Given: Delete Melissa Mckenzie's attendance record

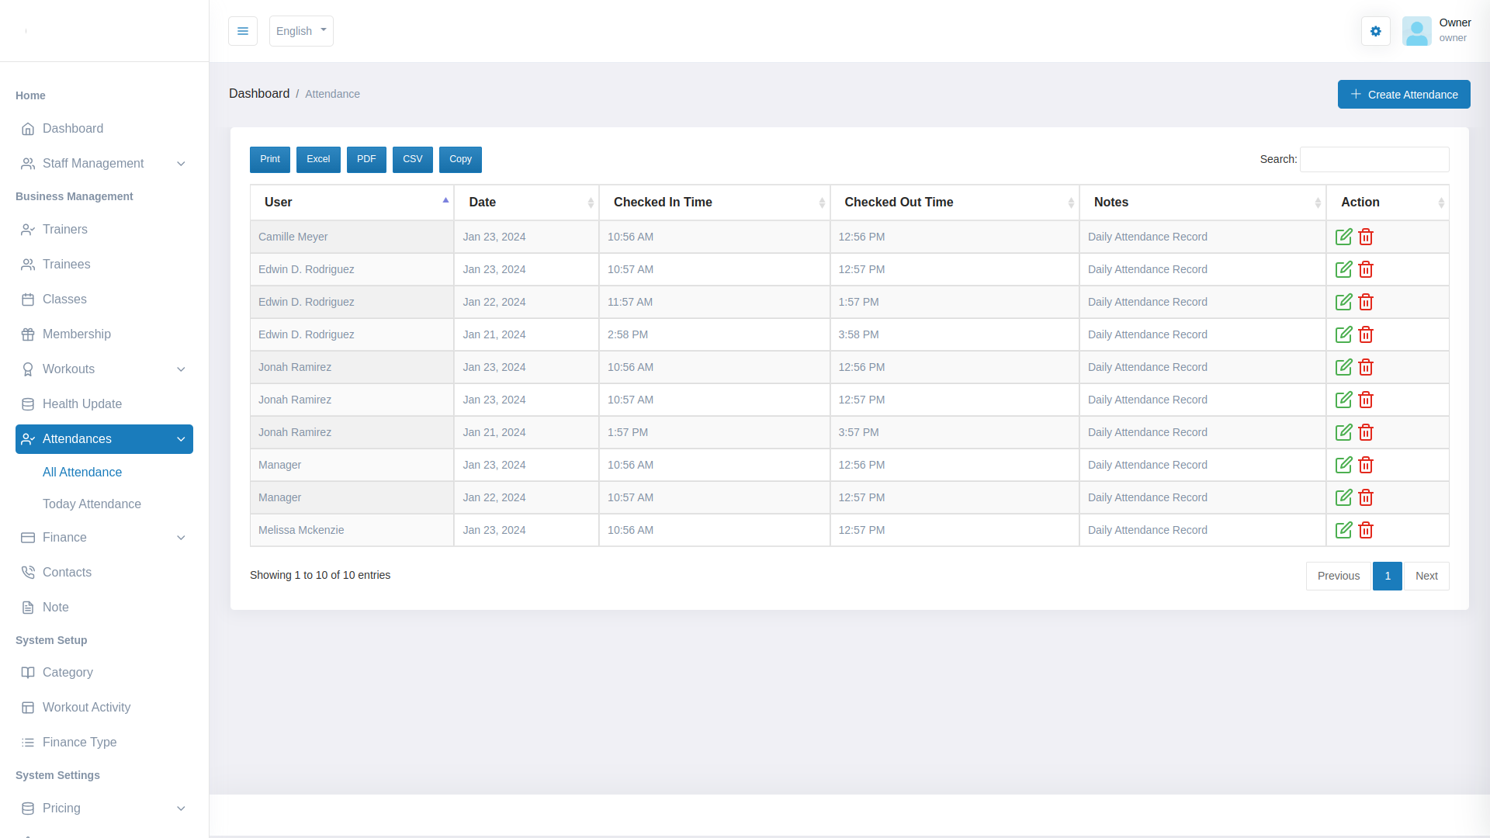Looking at the screenshot, I should [1366, 530].
